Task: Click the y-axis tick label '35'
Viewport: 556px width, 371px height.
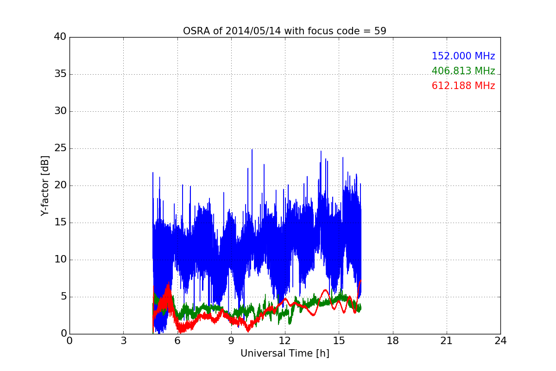Action: 60,74
